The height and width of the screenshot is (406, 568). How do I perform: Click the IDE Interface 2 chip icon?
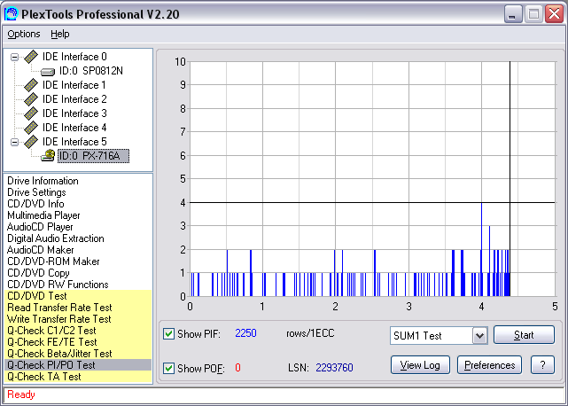[x=31, y=99]
